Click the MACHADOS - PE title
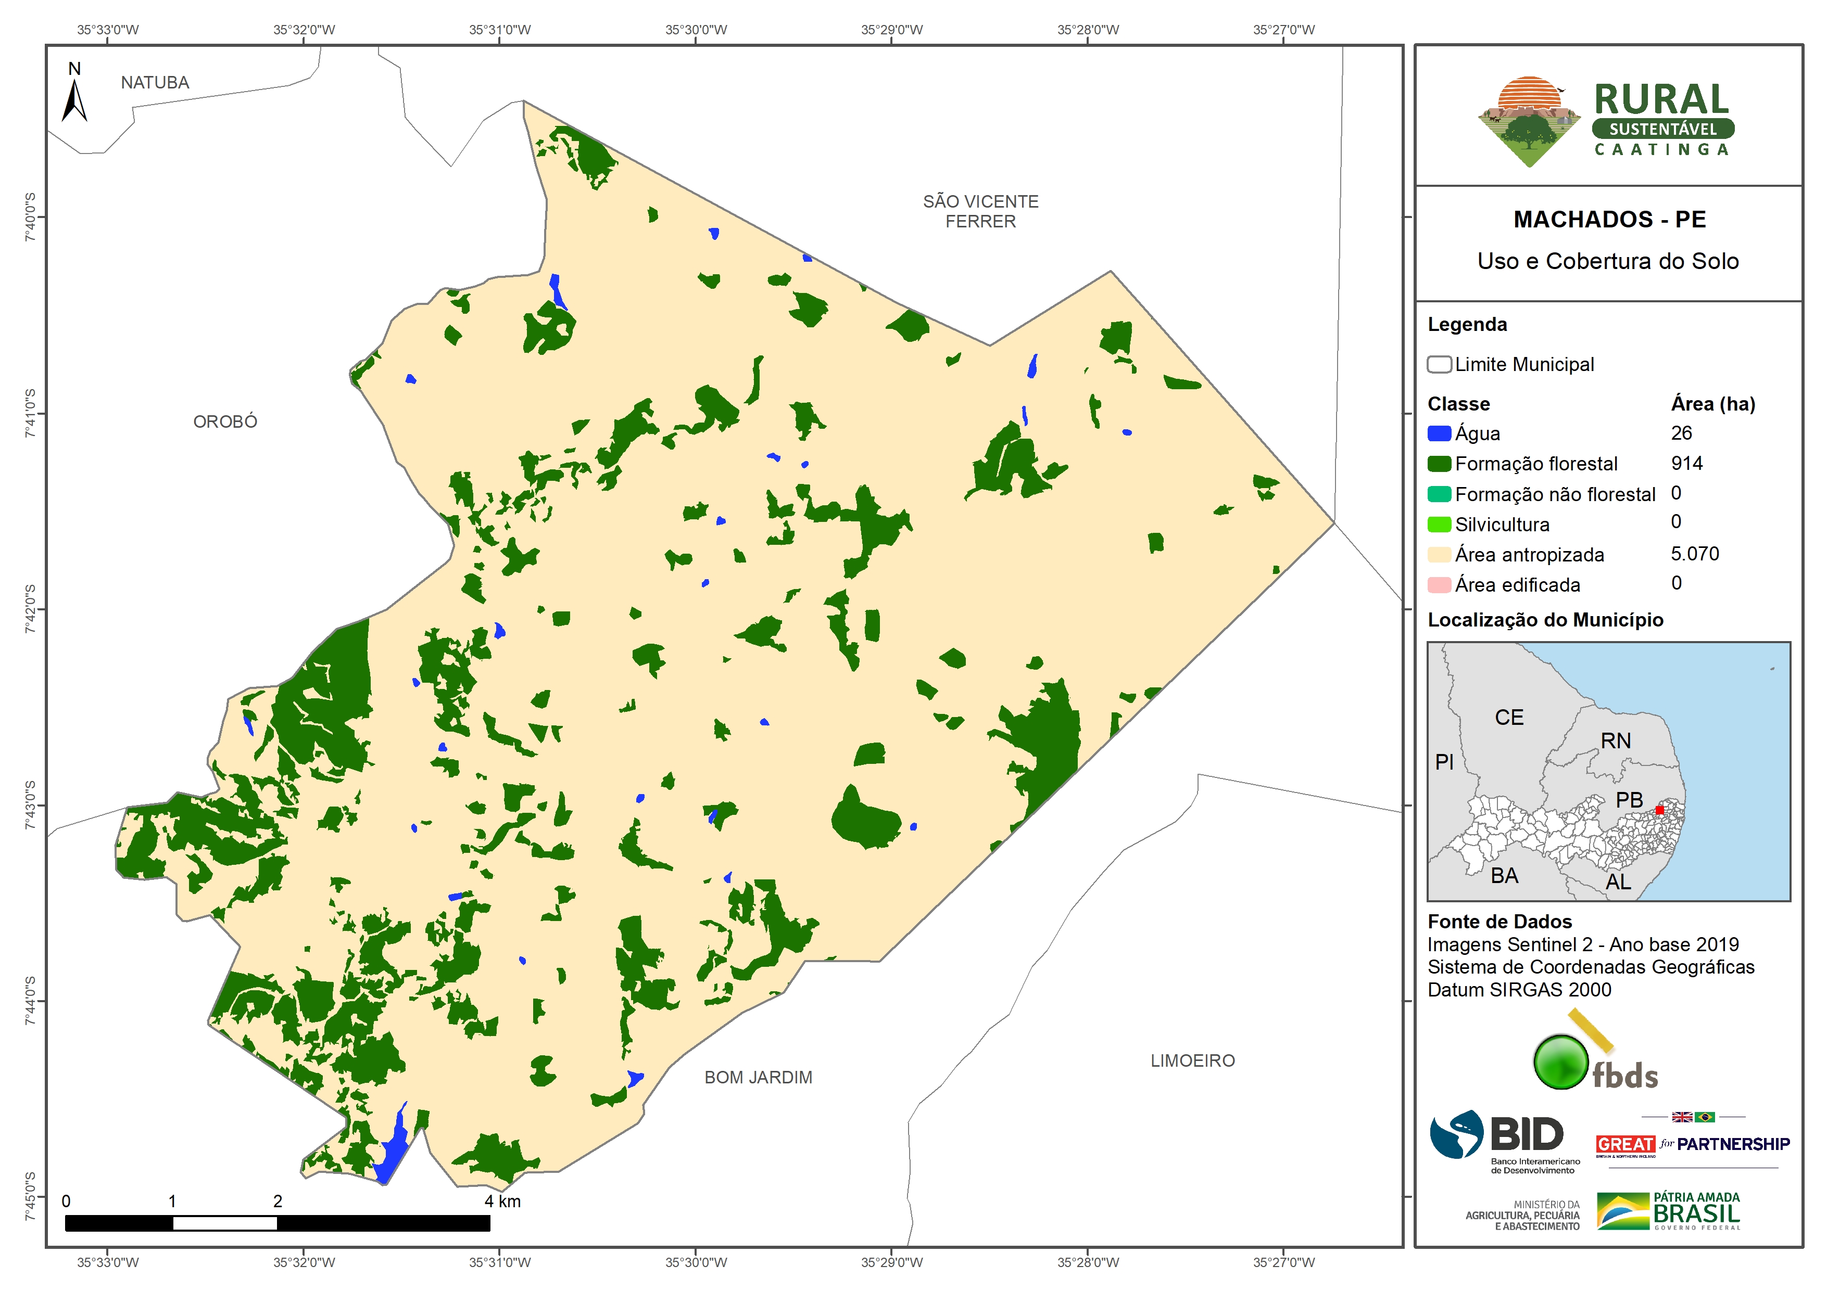 (x=1609, y=220)
